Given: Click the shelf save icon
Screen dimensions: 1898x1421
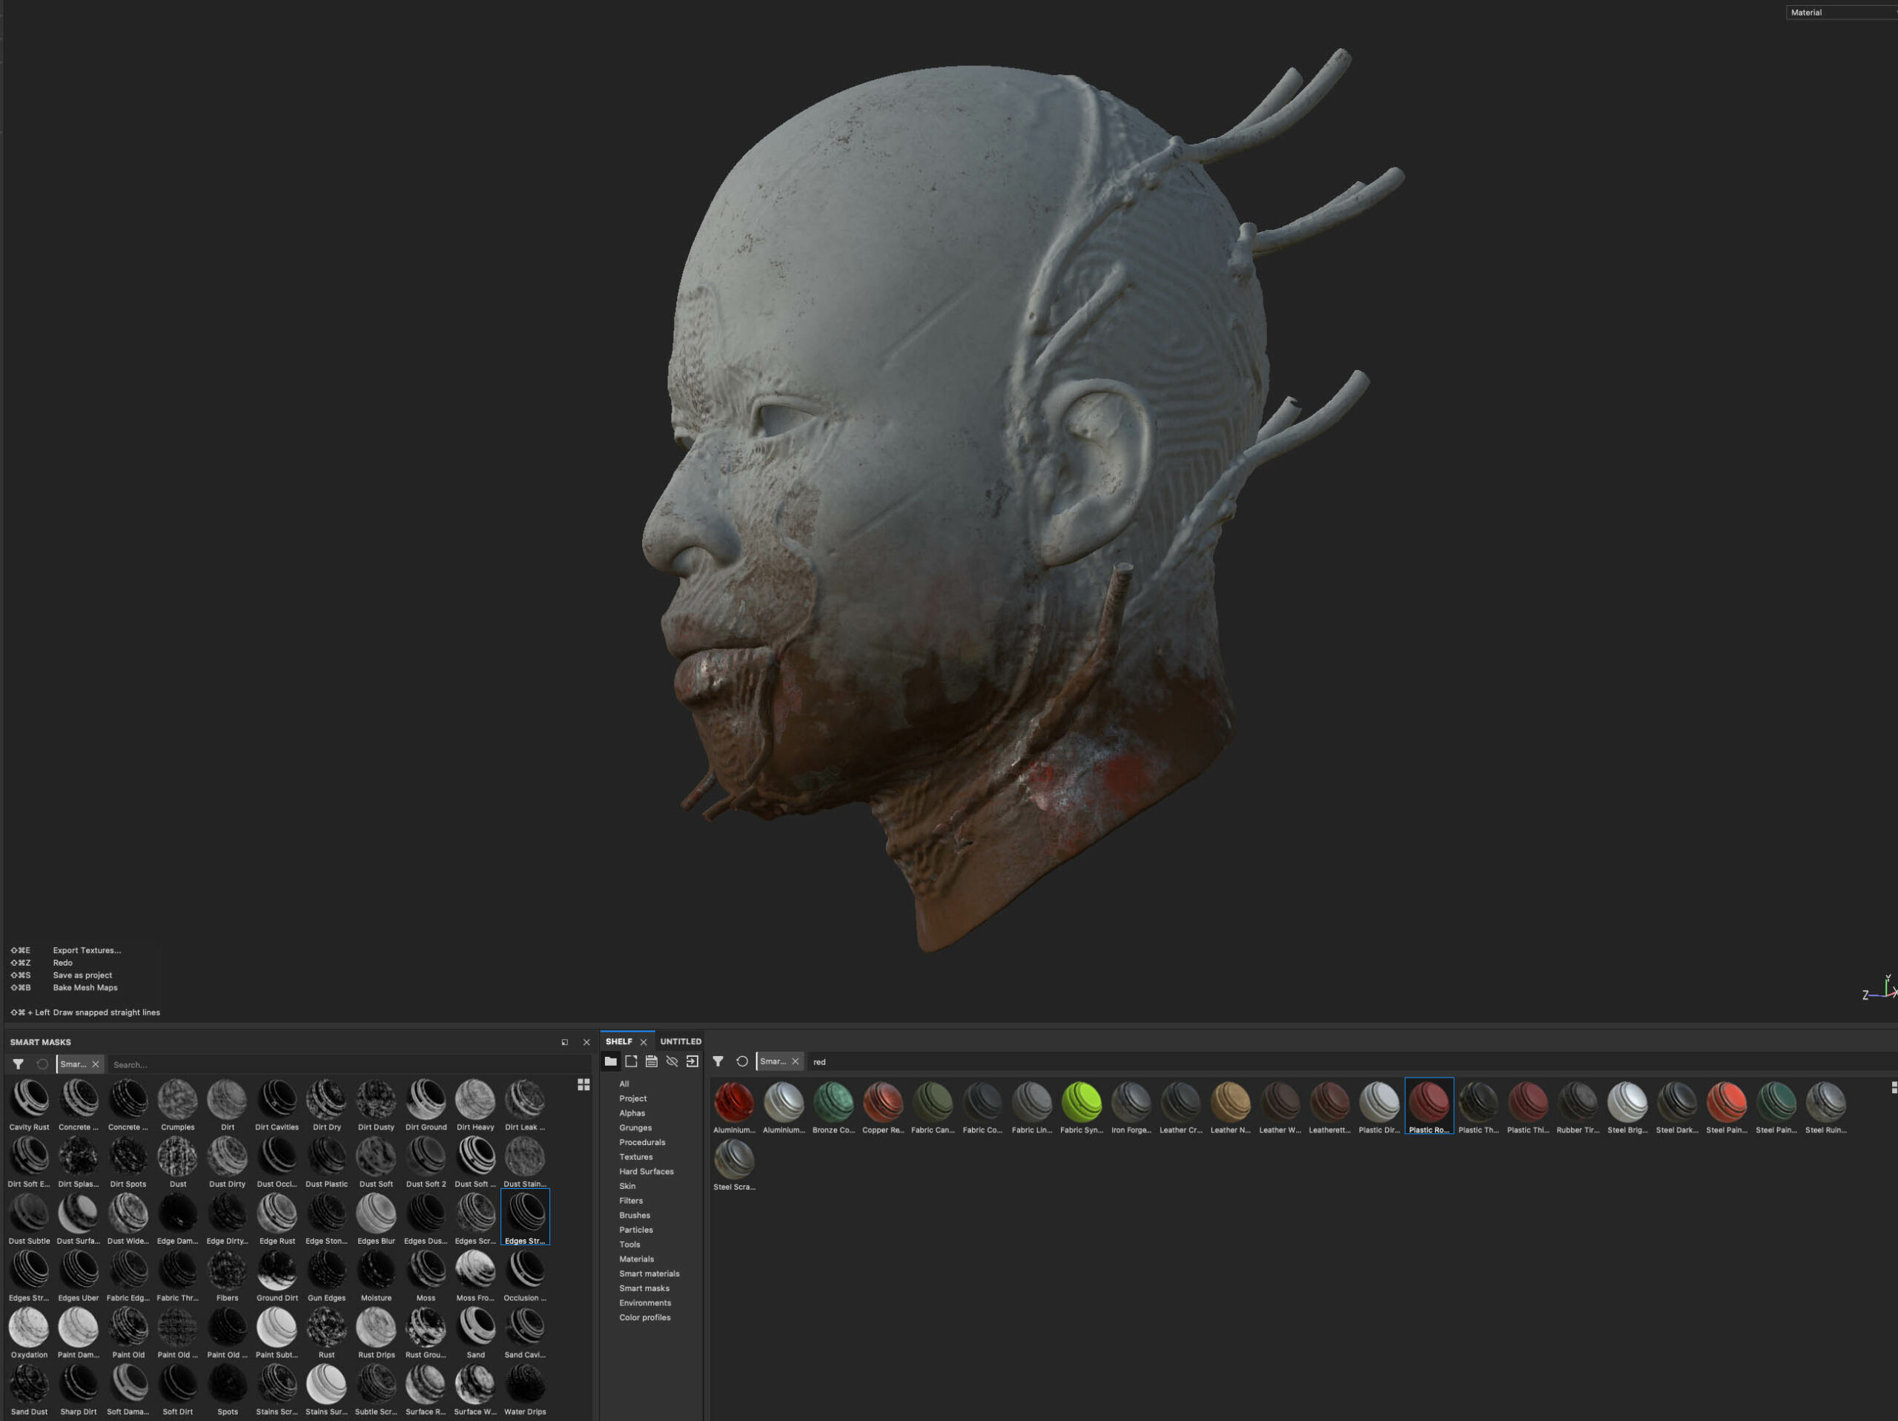Looking at the screenshot, I should pyautogui.click(x=651, y=1061).
